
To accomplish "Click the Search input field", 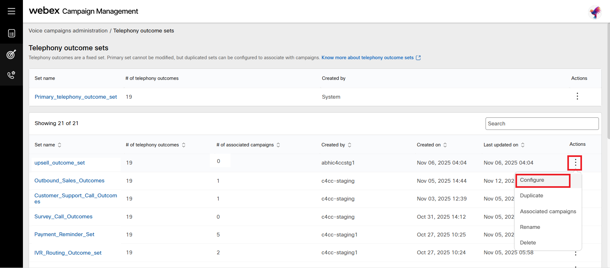I will point(542,123).
